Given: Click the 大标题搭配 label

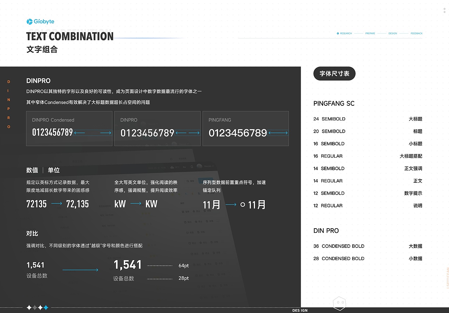Looking at the screenshot, I should pyautogui.click(x=411, y=156).
